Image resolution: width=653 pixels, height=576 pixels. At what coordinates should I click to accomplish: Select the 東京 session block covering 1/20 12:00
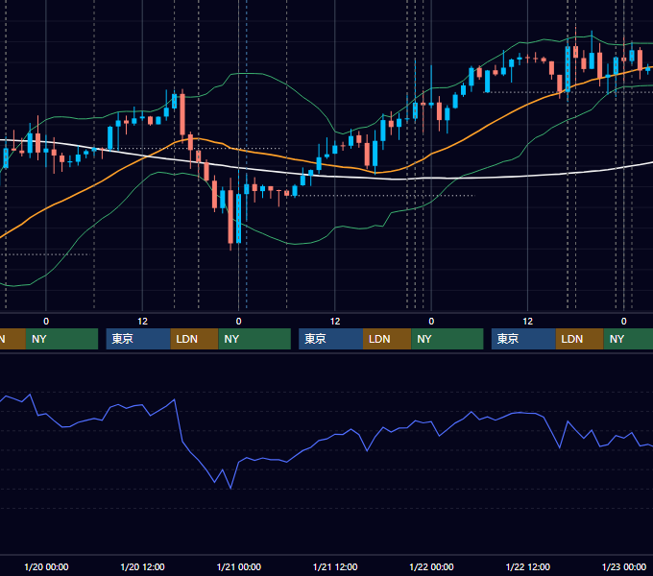[138, 339]
